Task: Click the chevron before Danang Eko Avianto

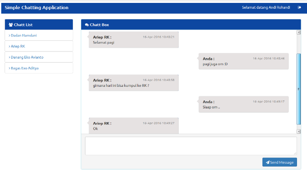Action: [10, 57]
